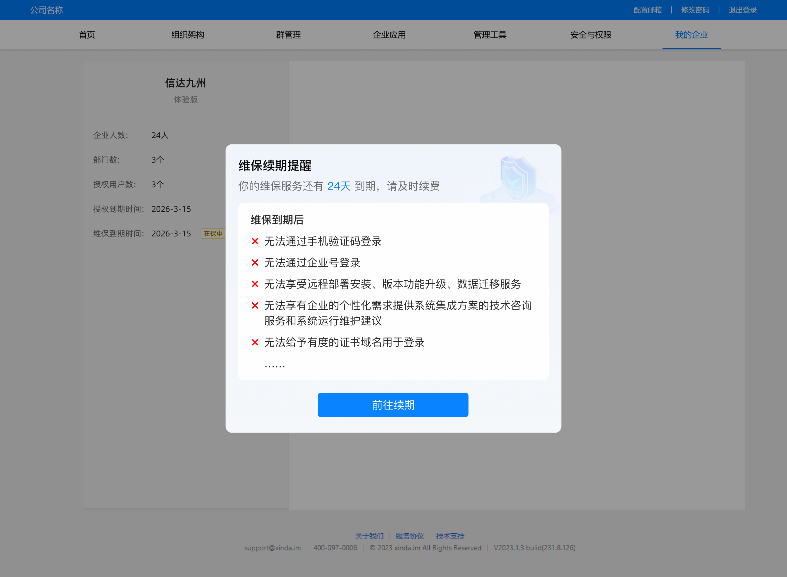Image resolution: width=787 pixels, height=577 pixels.
Task: Click the support@xinda.im email address
Action: coord(272,548)
